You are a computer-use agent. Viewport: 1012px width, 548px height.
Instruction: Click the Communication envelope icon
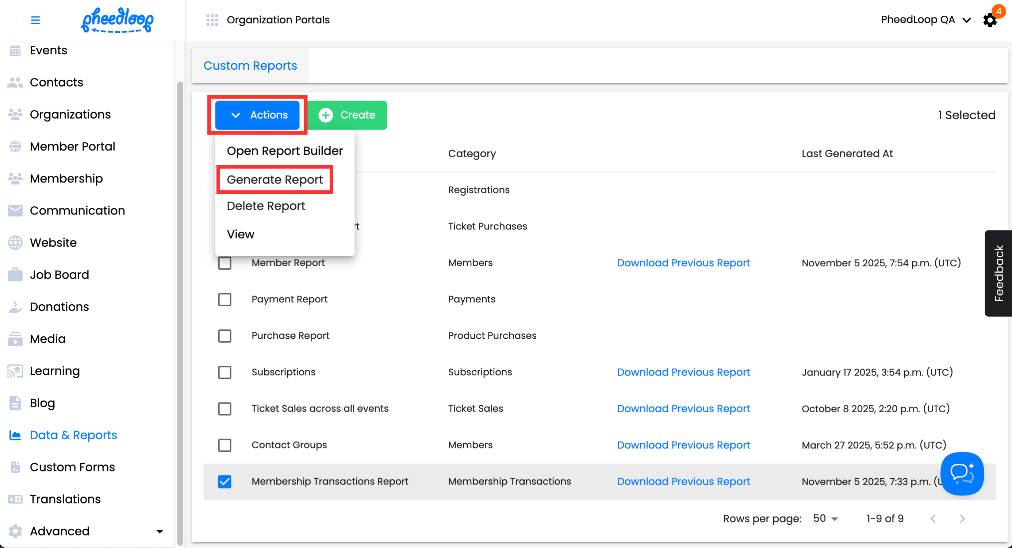(x=15, y=211)
